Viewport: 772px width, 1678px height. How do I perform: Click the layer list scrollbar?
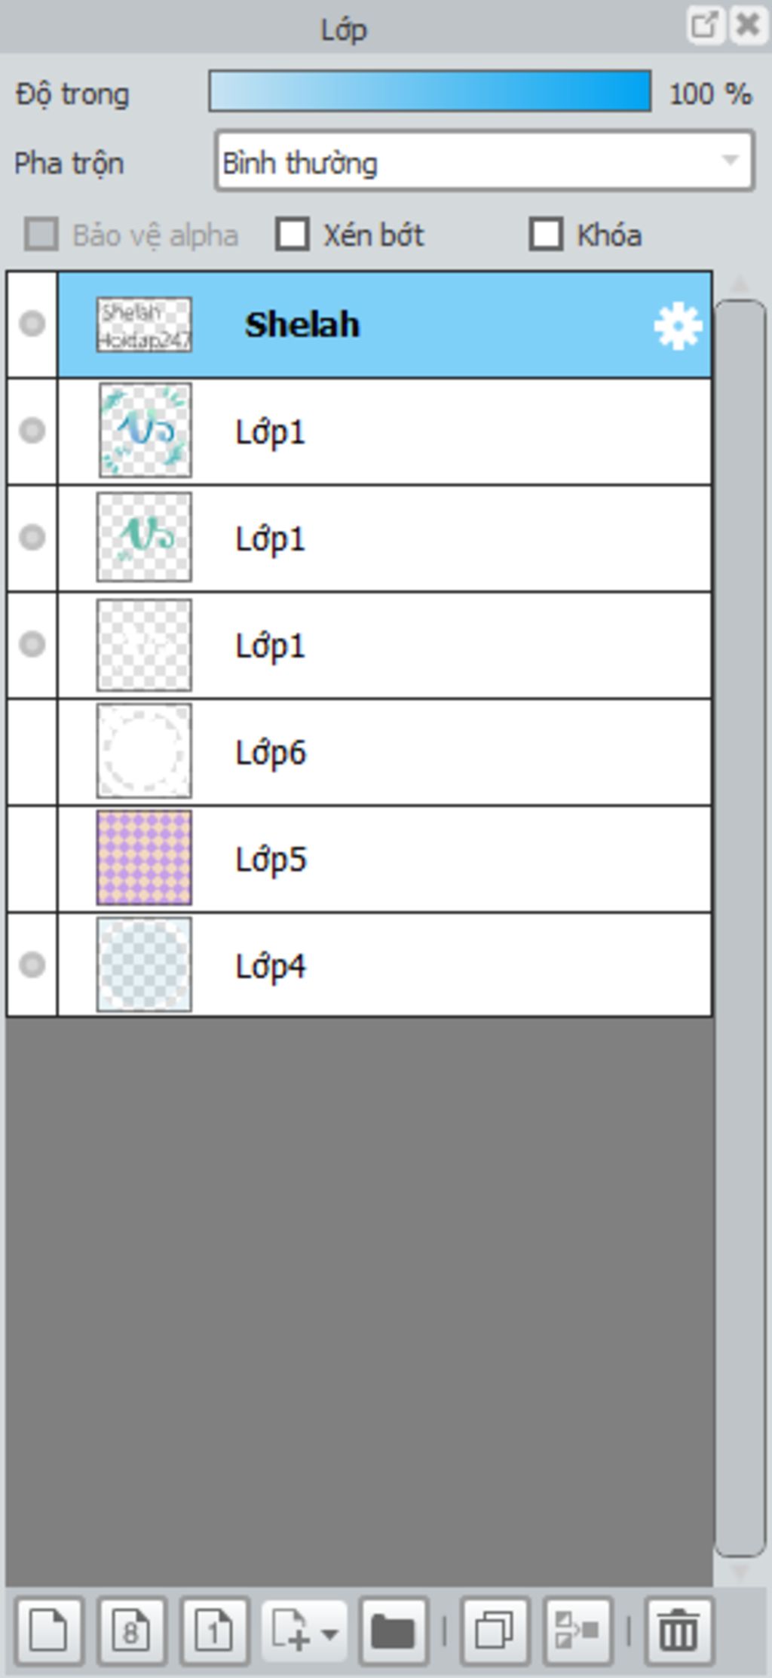click(740, 928)
